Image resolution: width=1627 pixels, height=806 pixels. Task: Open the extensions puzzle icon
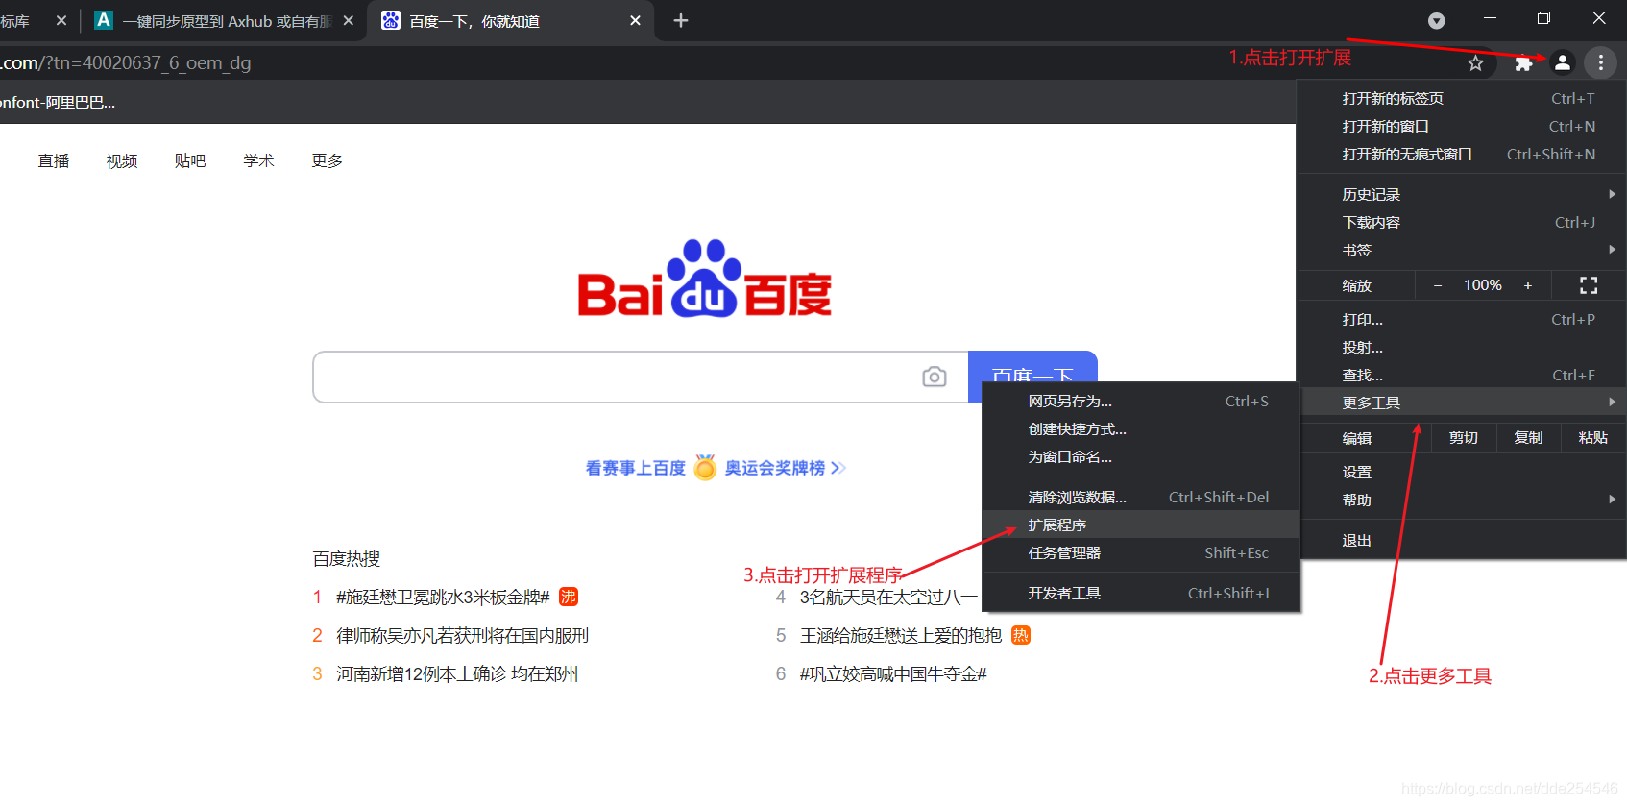pyautogui.click(x=1523, y=63)
